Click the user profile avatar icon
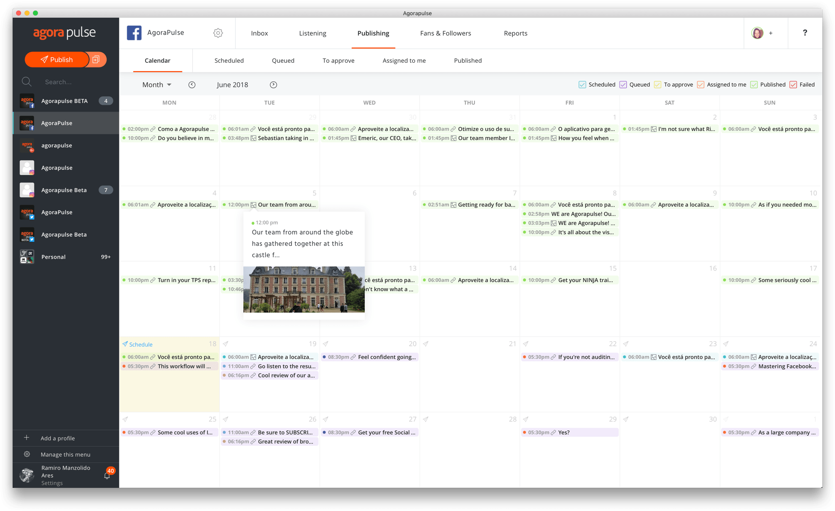Screen dimensions: 835x511 pyautogui.click(x=757, y=33)
